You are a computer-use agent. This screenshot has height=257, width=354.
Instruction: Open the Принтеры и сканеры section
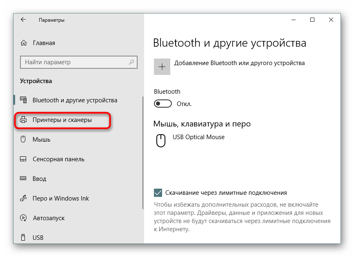tap(62, 120)
